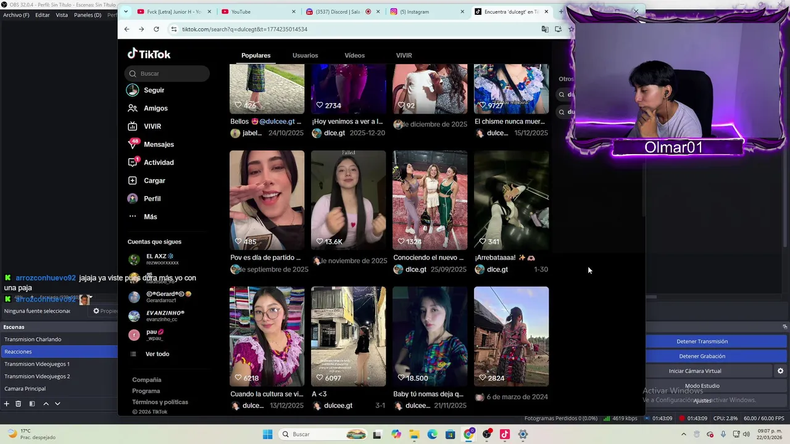Open TikTok app icon in taskbar
Image resolution: width=790 pixels, height=444 pixels.
point(505,434)
